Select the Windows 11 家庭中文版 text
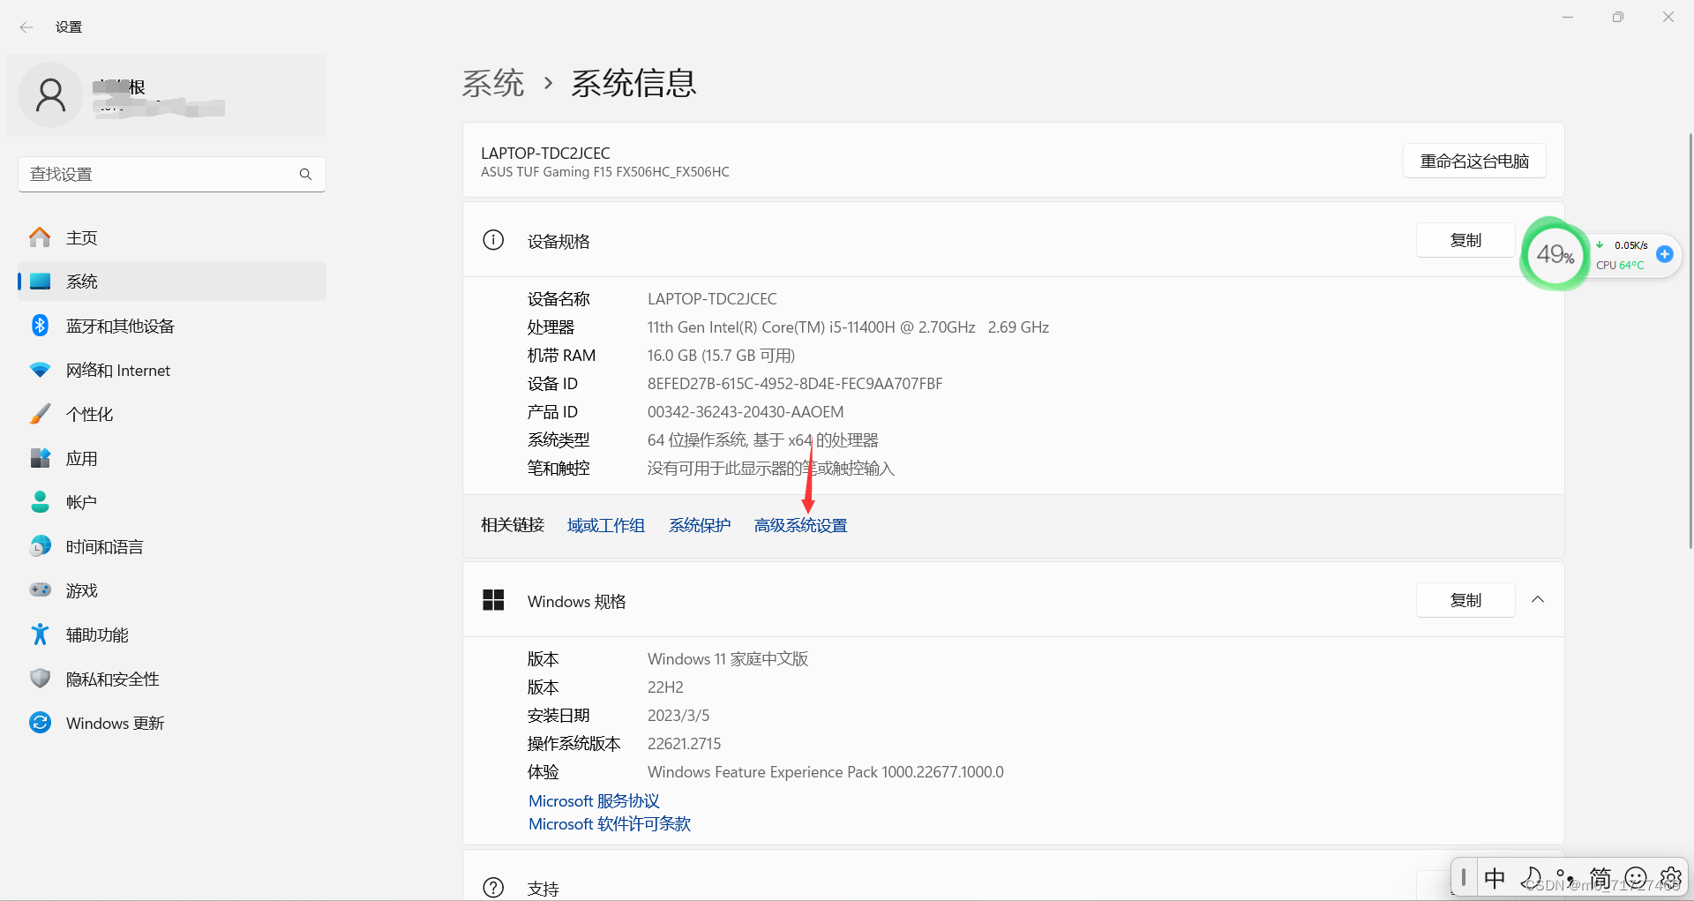This screenshot has width=1694, height=901. click(x=728, y=659)
